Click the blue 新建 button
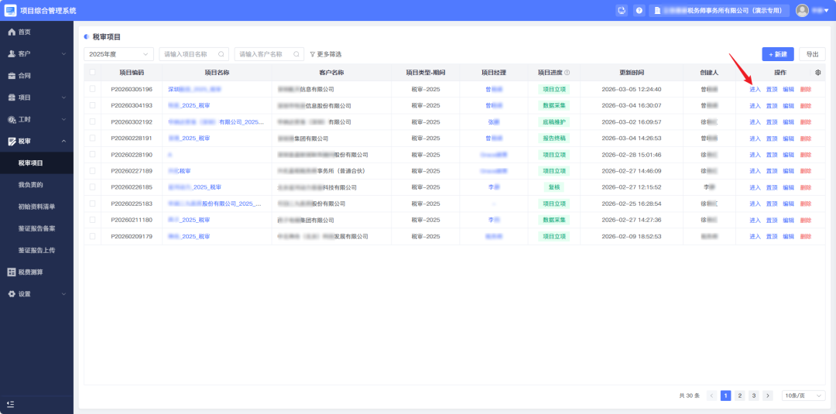This screenshot has height=414, width=836. [777, 54]
